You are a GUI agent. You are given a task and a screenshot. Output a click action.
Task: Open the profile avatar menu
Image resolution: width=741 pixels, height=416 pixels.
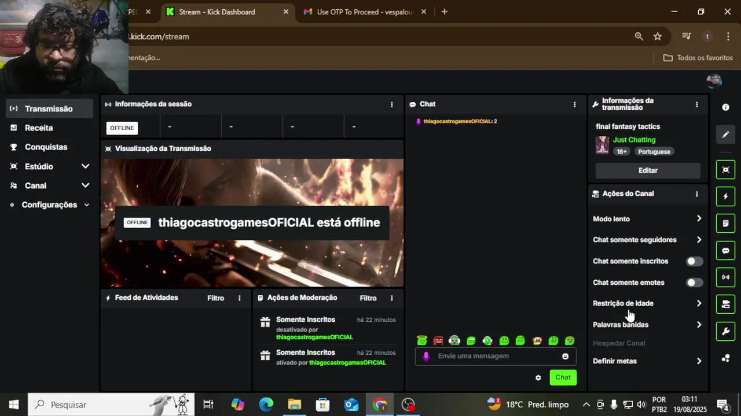tap(714, 81)
